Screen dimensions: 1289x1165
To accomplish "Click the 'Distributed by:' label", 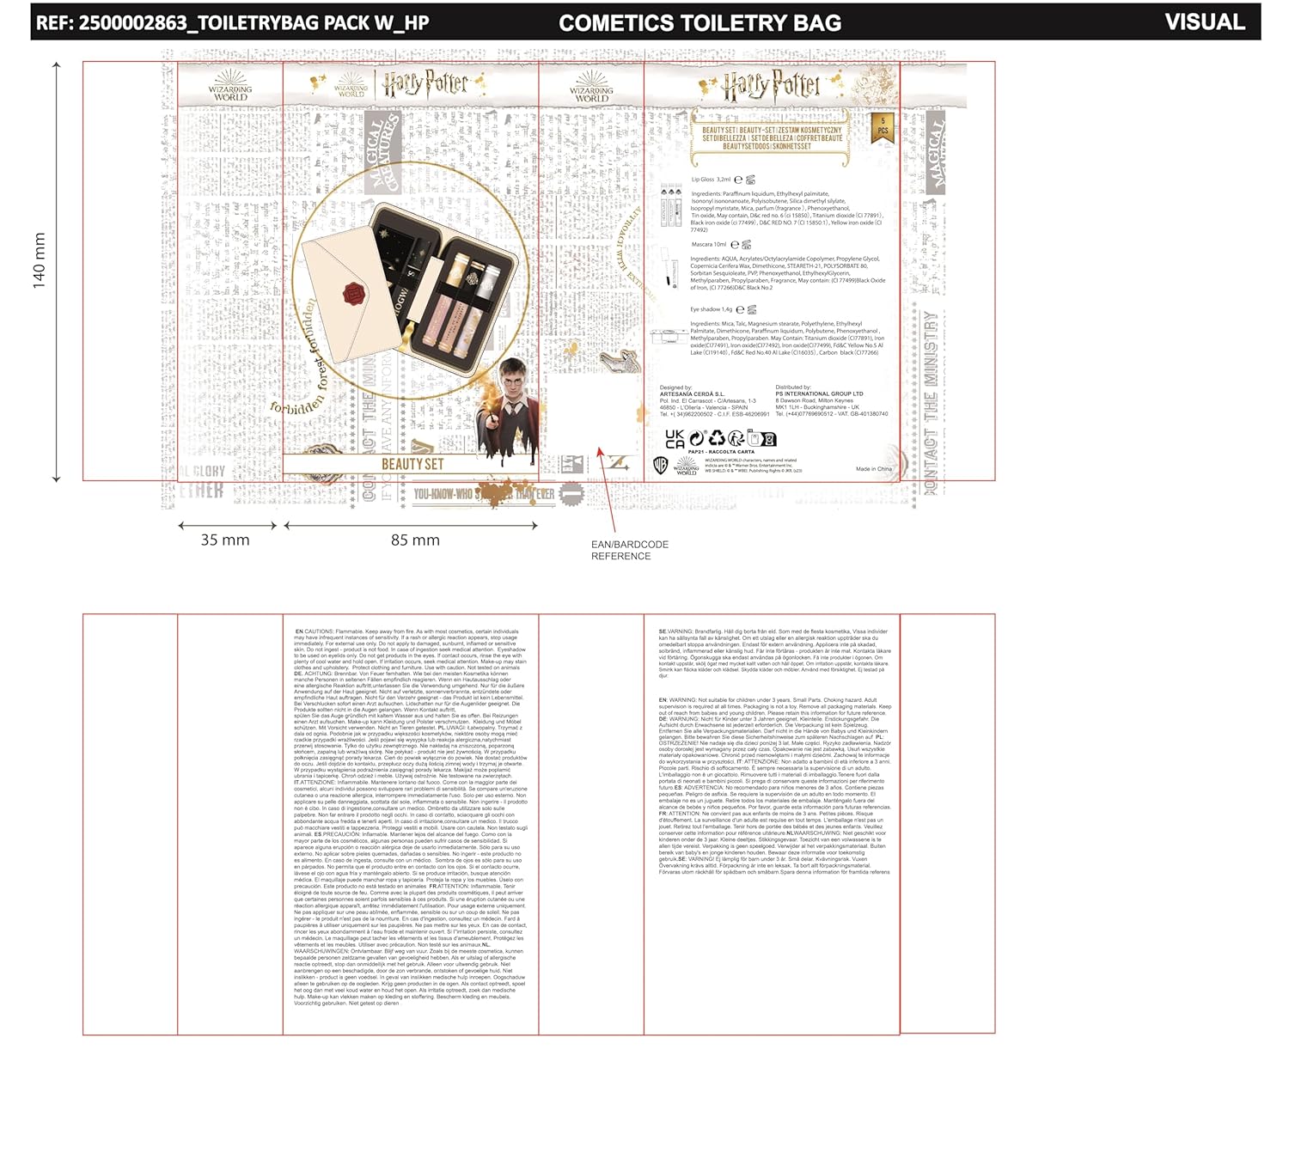I will tap(793, 387).
